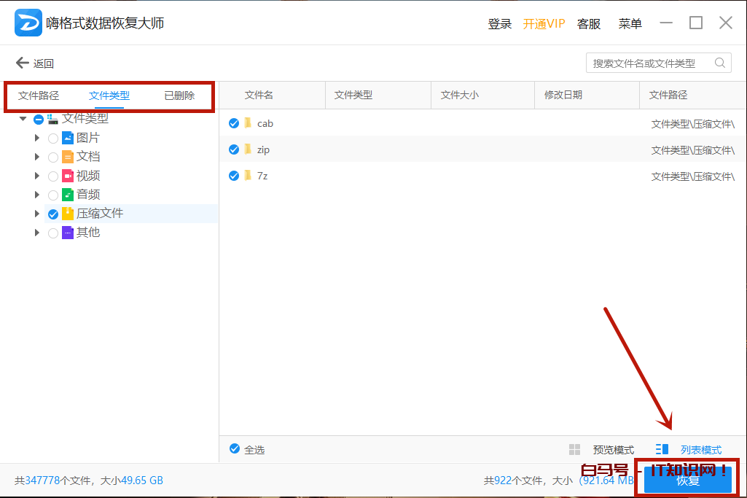
Task: Click the file name search field
Action: coord(649,63)
